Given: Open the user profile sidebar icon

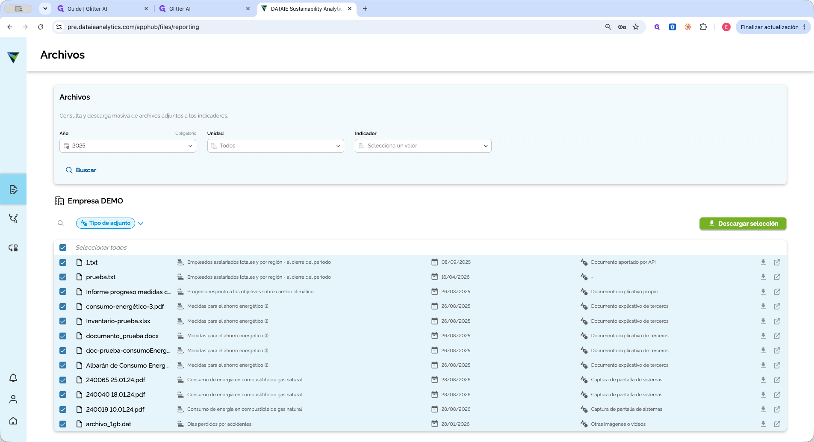Looking at the screenshot, I should 13,399.
